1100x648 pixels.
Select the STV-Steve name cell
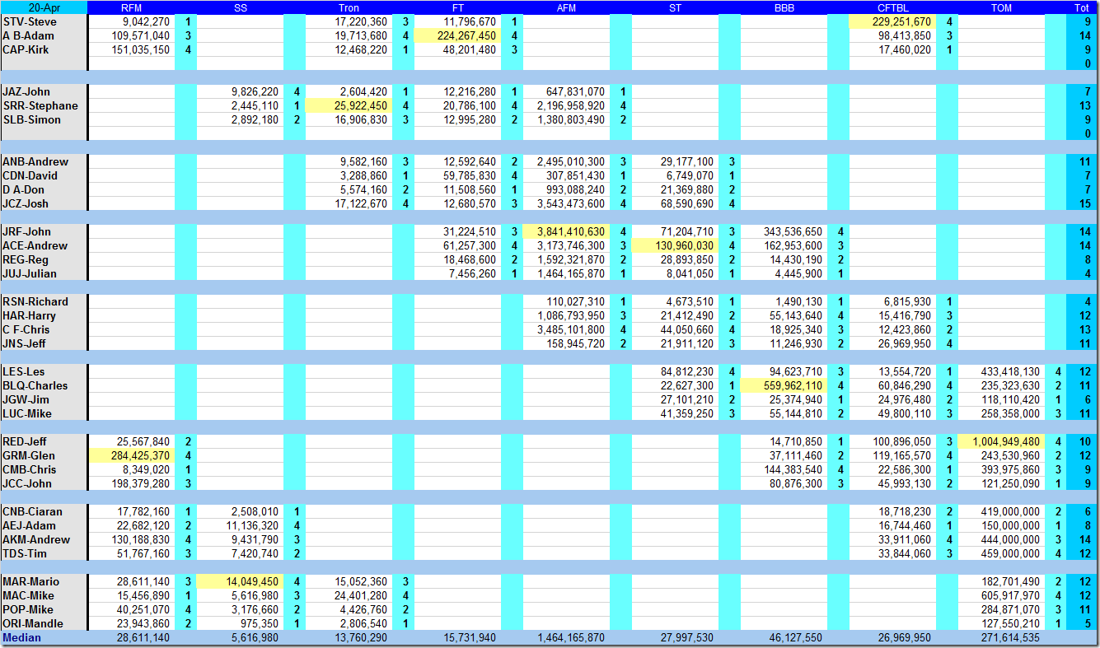pos(44,21)
